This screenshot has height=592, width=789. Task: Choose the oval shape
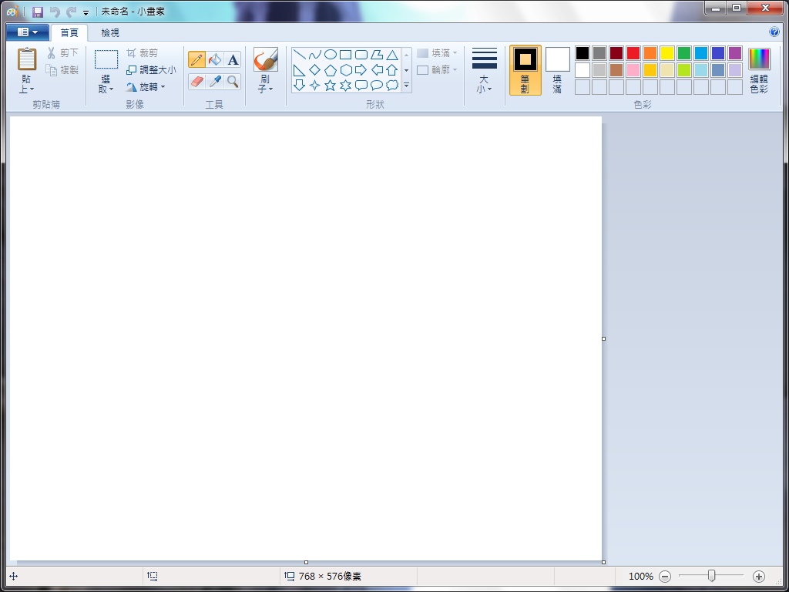click(330, 55)
